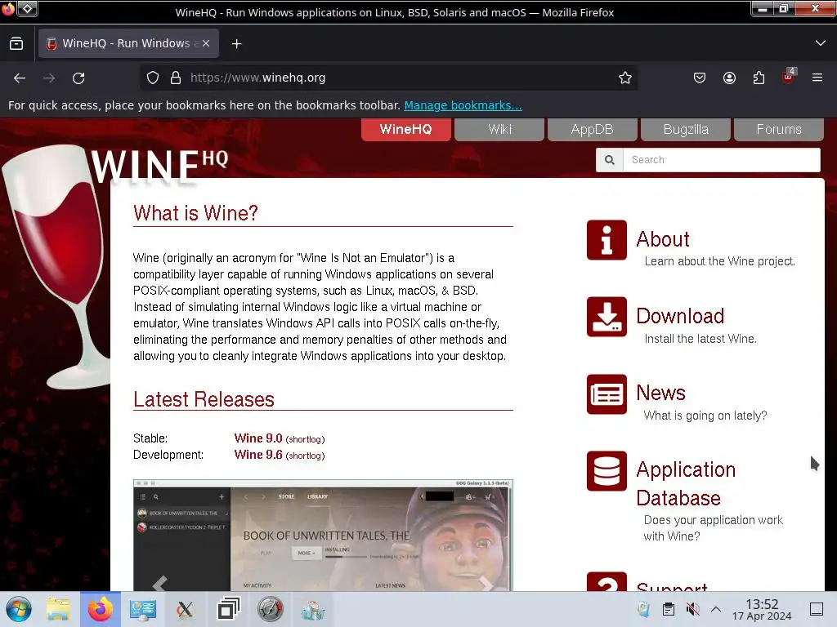Screen dimensions: 837x627
Task: Switch to the Bugzilla tab
Action: pos(686,130)
